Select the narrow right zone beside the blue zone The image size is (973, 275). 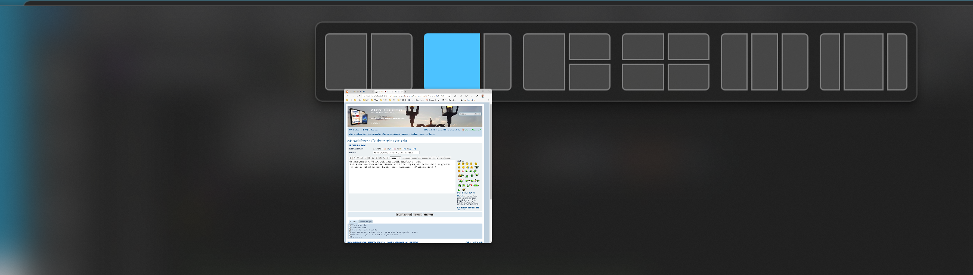click(497, 62)
